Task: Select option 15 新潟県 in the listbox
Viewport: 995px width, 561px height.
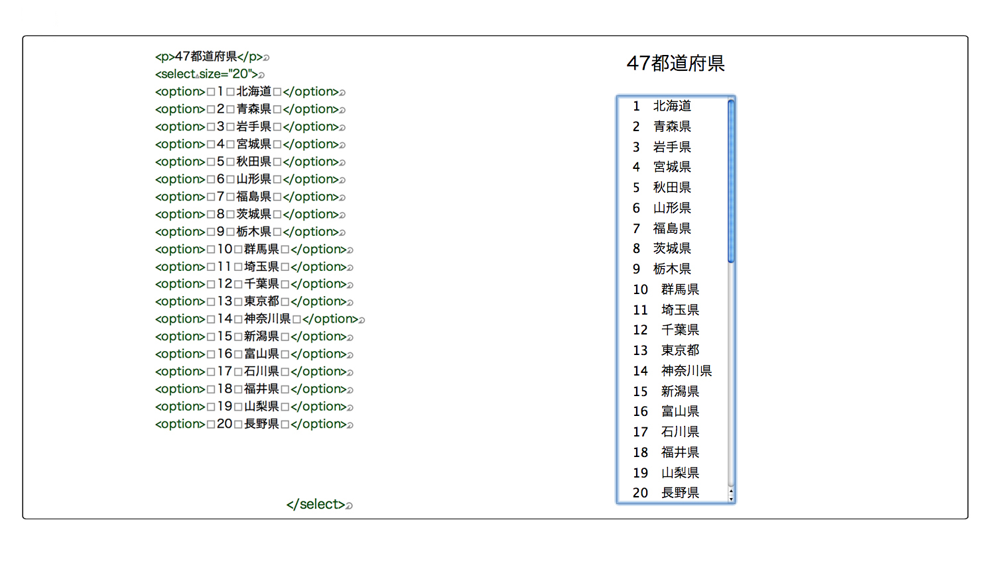Action: [672, 391]
